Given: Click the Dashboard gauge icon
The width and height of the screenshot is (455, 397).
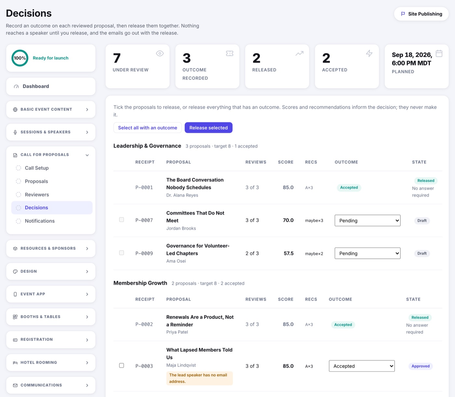Looking at the screenshot, I should tap(16, 87).
